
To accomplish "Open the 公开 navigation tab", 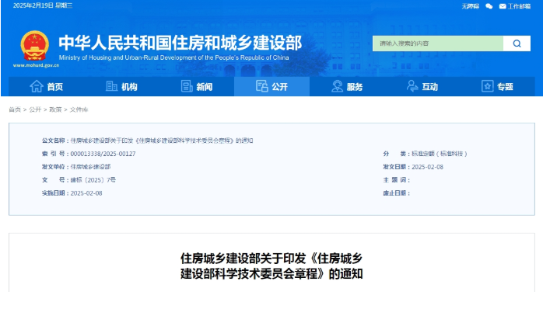I will (271, 86).
